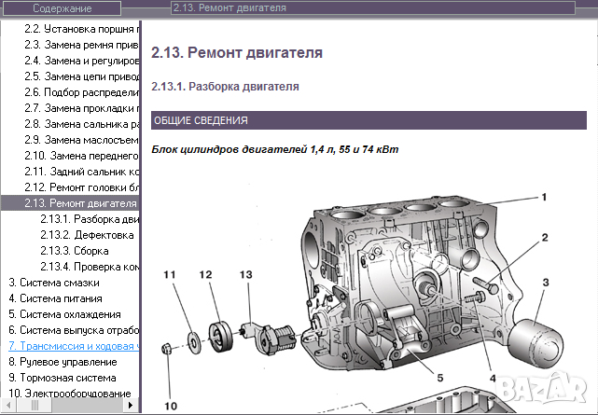Open the Содержание tab
598x415 pixels.
click(62, 7)
